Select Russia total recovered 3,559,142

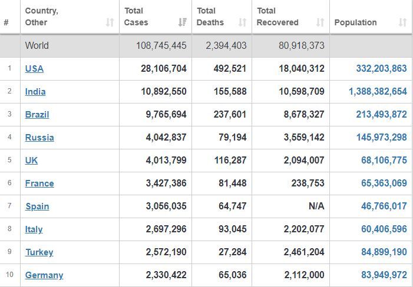point(304,137)
